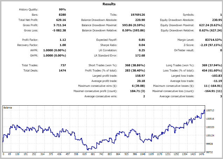
Task: Select Sharpe Ratio value 0.04
Action: [142, 45]
